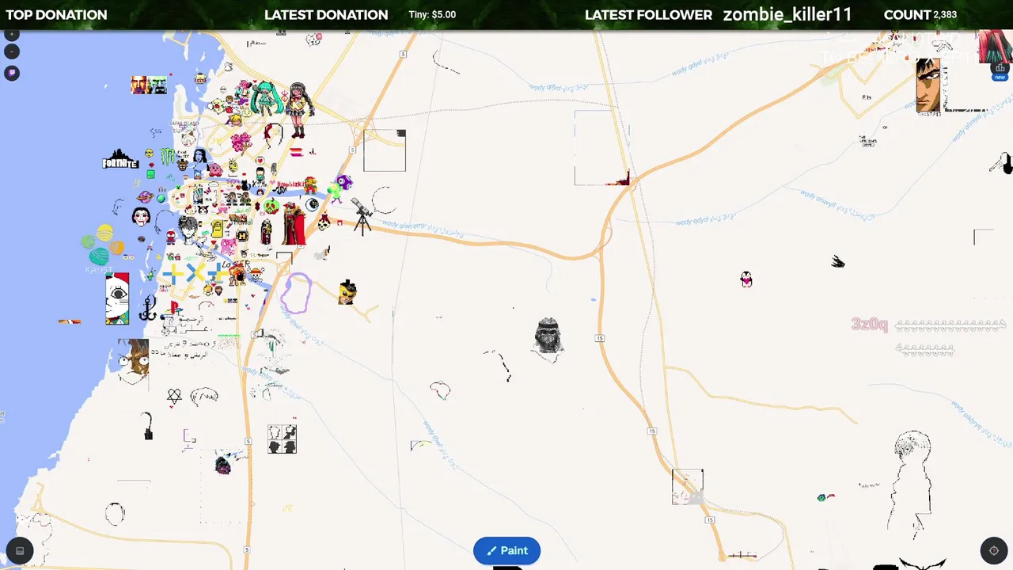Viewport: 1013px width, 570px height.
Task: Click the 'COUNT 2,383' follower counter
Action: (x=920, y=14)
